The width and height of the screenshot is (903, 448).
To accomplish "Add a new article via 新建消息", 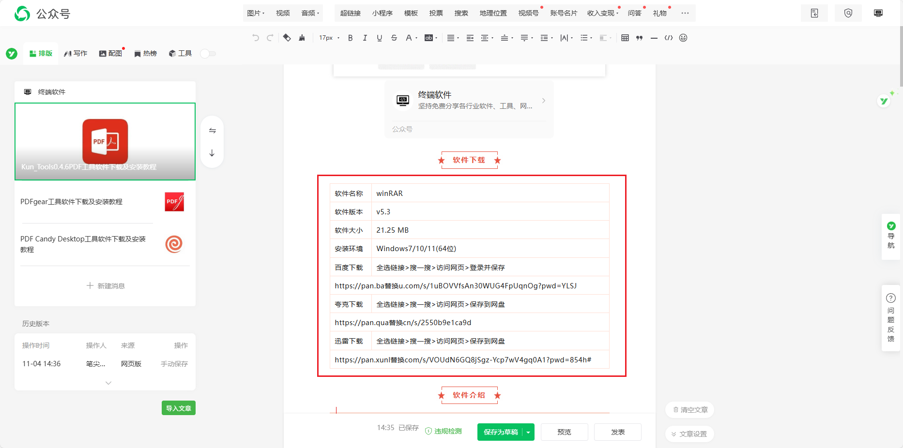I will [106, 286].
